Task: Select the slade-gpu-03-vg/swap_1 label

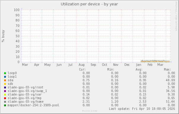Action: tap(27, 91)
